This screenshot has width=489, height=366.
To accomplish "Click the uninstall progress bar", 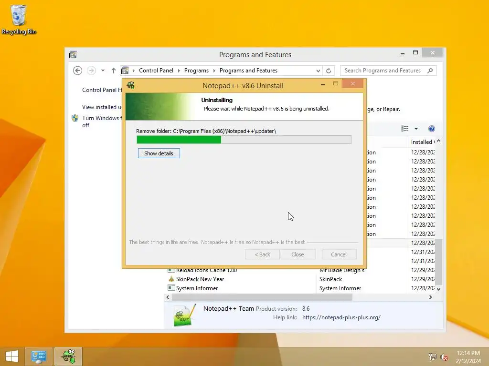I will point(244,140).
